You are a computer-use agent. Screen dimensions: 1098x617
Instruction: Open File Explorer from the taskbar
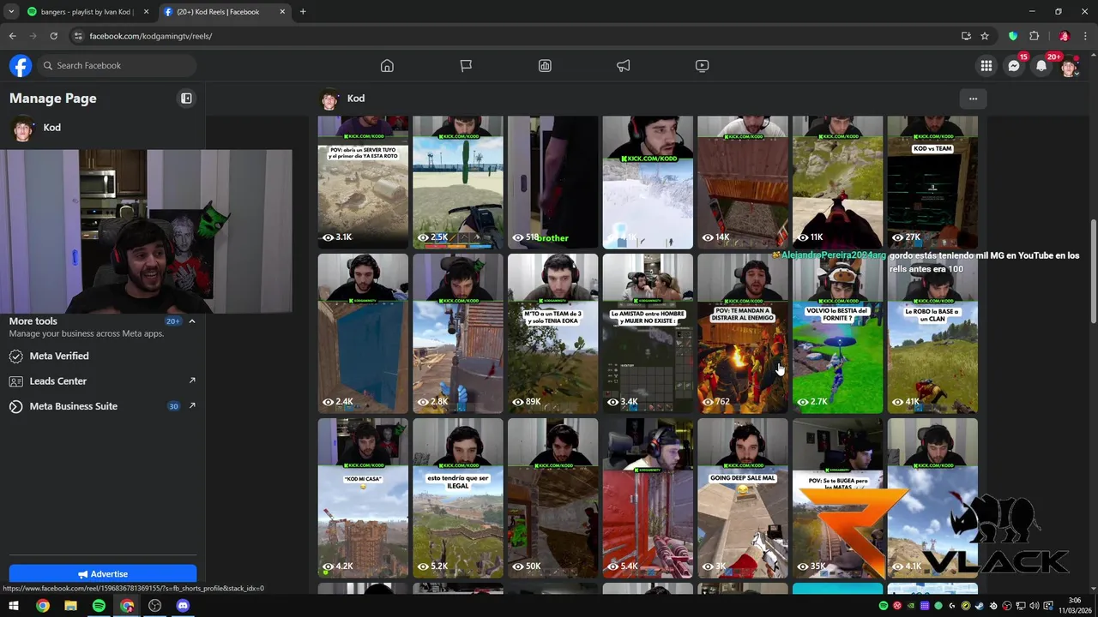click(70, 606)
